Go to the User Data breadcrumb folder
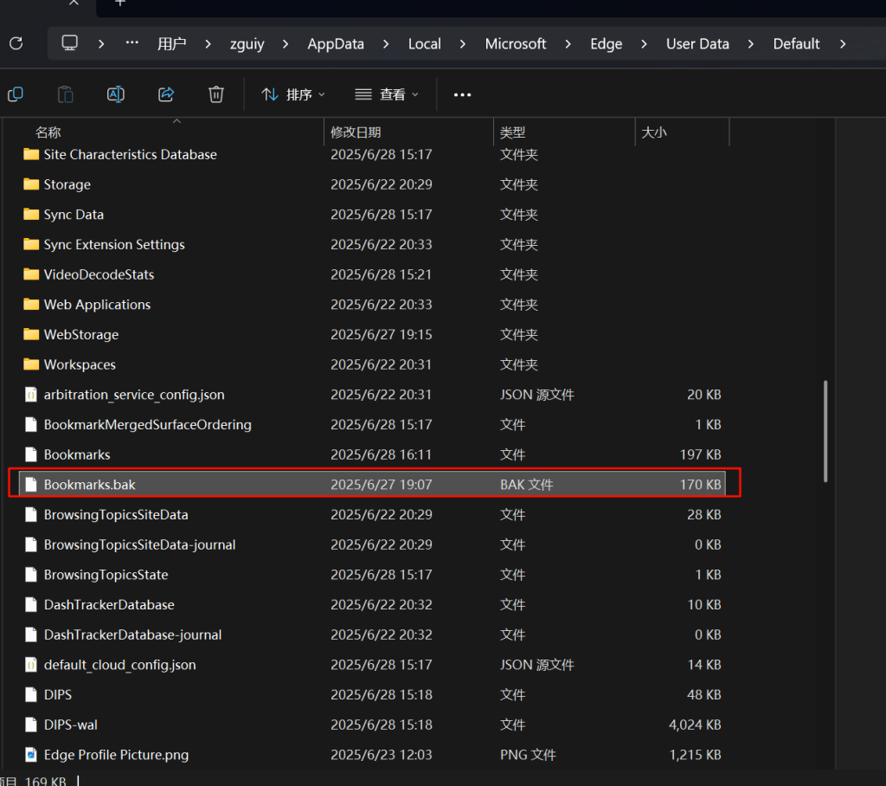This screenshot has width=886, height=786. pyautogui.click(x=697, y=43)
